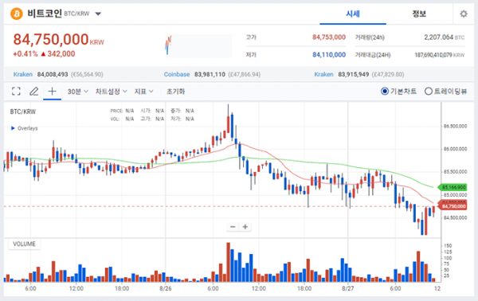Click the 187,690,410,079 KRW trade amount
The image size is (478, 301).
(x=440, y=55)
